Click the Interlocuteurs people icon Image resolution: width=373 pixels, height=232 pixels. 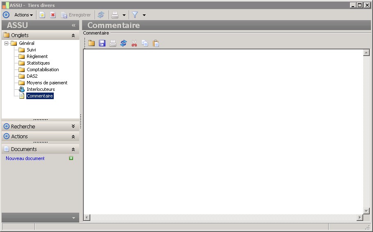pos(22,89)
